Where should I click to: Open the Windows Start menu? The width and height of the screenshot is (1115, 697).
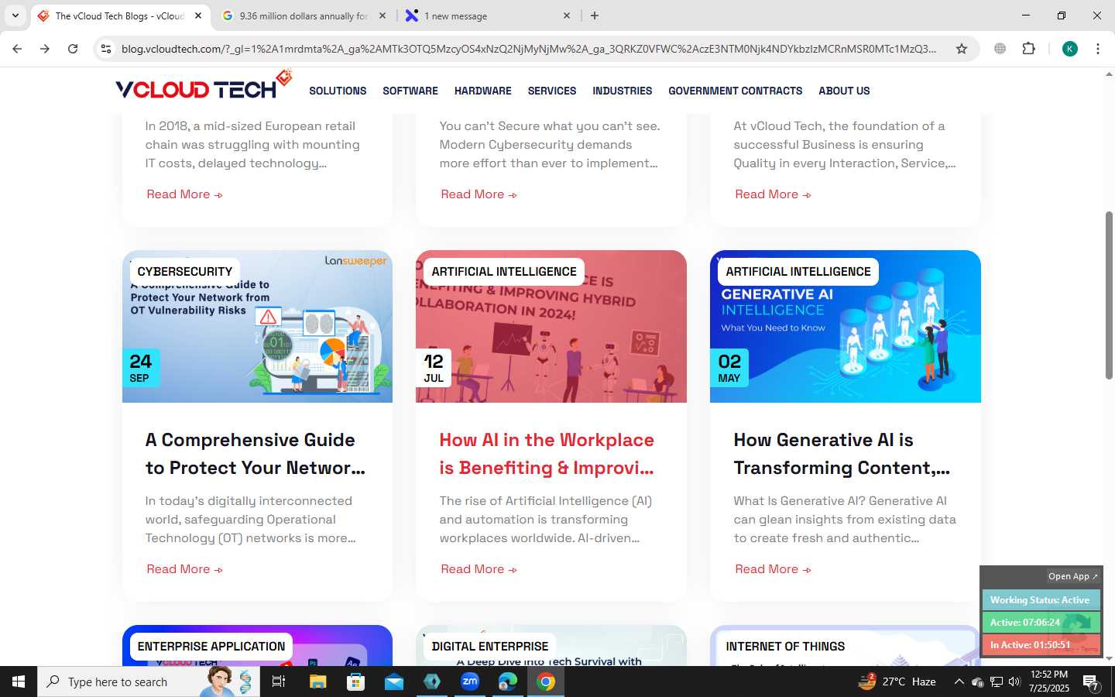tap(19, 682)
